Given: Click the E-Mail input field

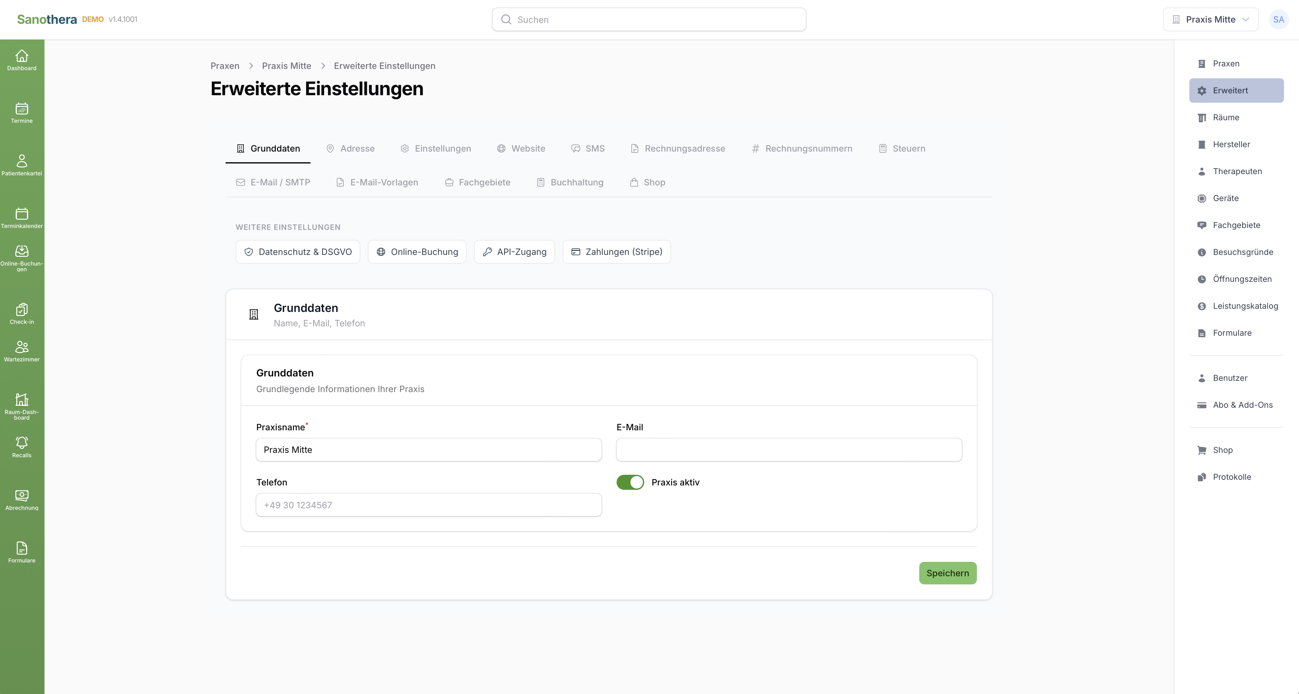Looking at the screenshot, I should 789,449.
